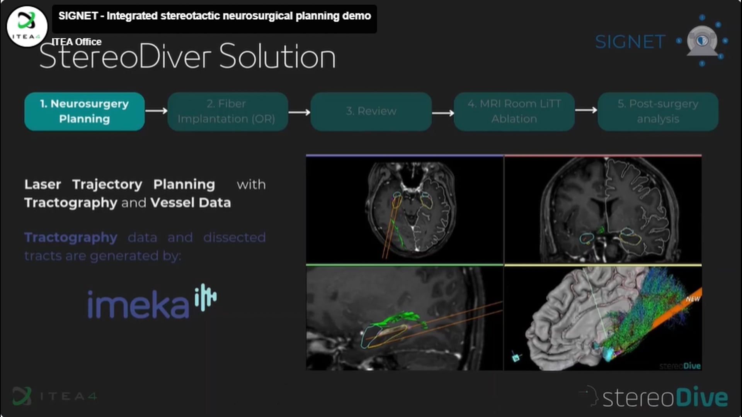742x417 pixels.
Task: Click the 'Tractography and Vessel Data' text line
Action: 128,203
